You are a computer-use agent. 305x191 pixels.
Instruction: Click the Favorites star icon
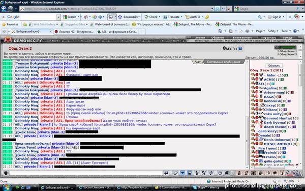click(x=4, y=24)
